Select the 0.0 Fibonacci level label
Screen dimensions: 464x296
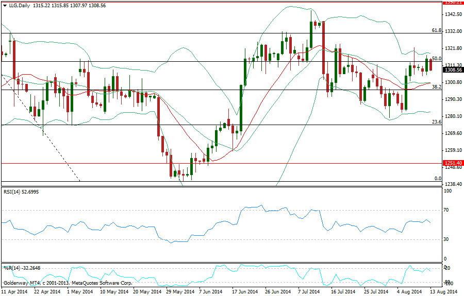438,179
